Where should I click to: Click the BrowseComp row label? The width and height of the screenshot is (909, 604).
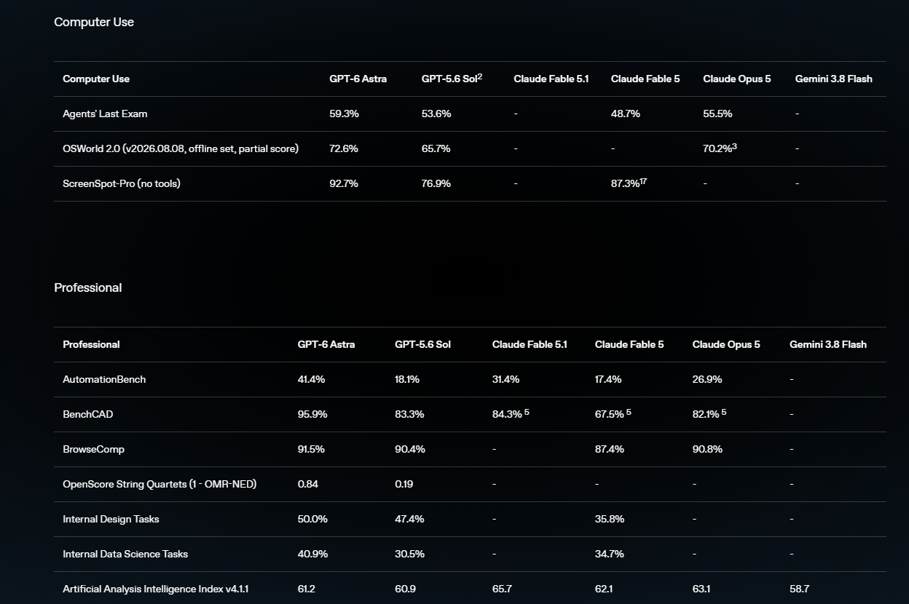pos(94,449)
